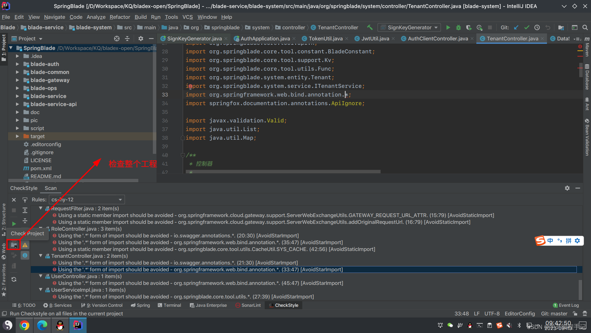Open the Analyze menu
This screenshot has width=591, height=333.
96,17
